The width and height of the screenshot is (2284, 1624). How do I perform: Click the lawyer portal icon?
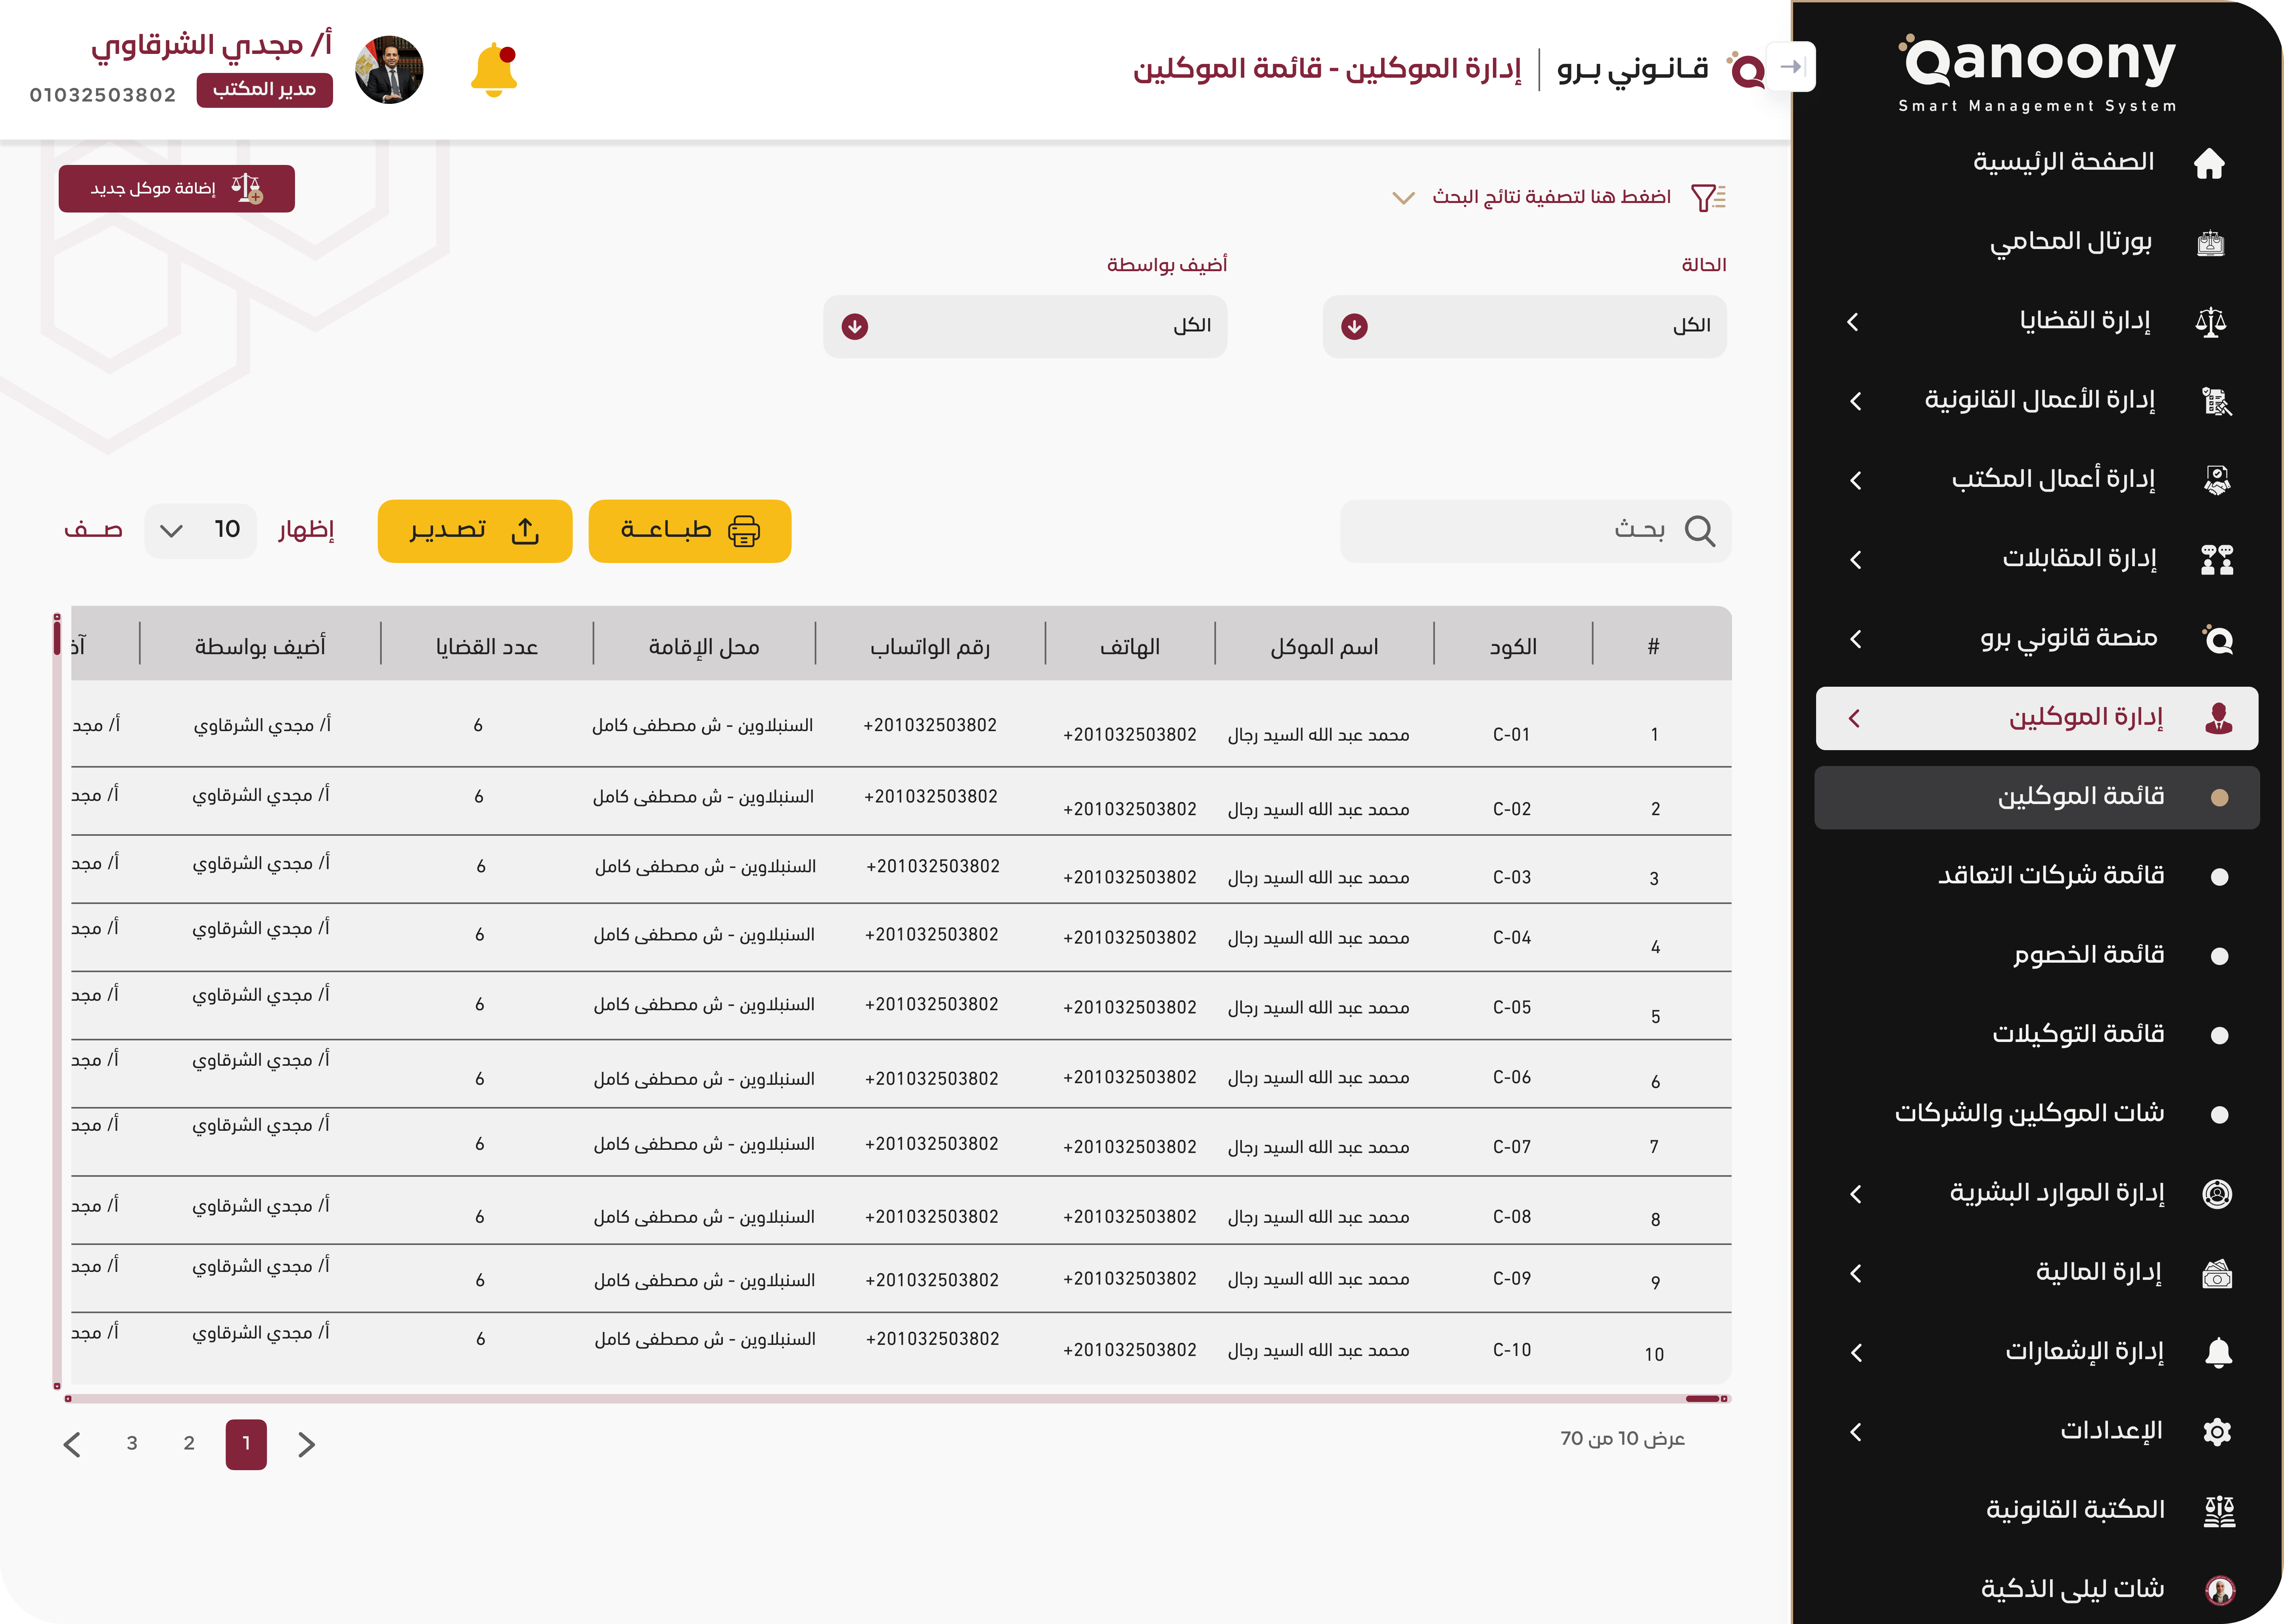point(2212,241)
